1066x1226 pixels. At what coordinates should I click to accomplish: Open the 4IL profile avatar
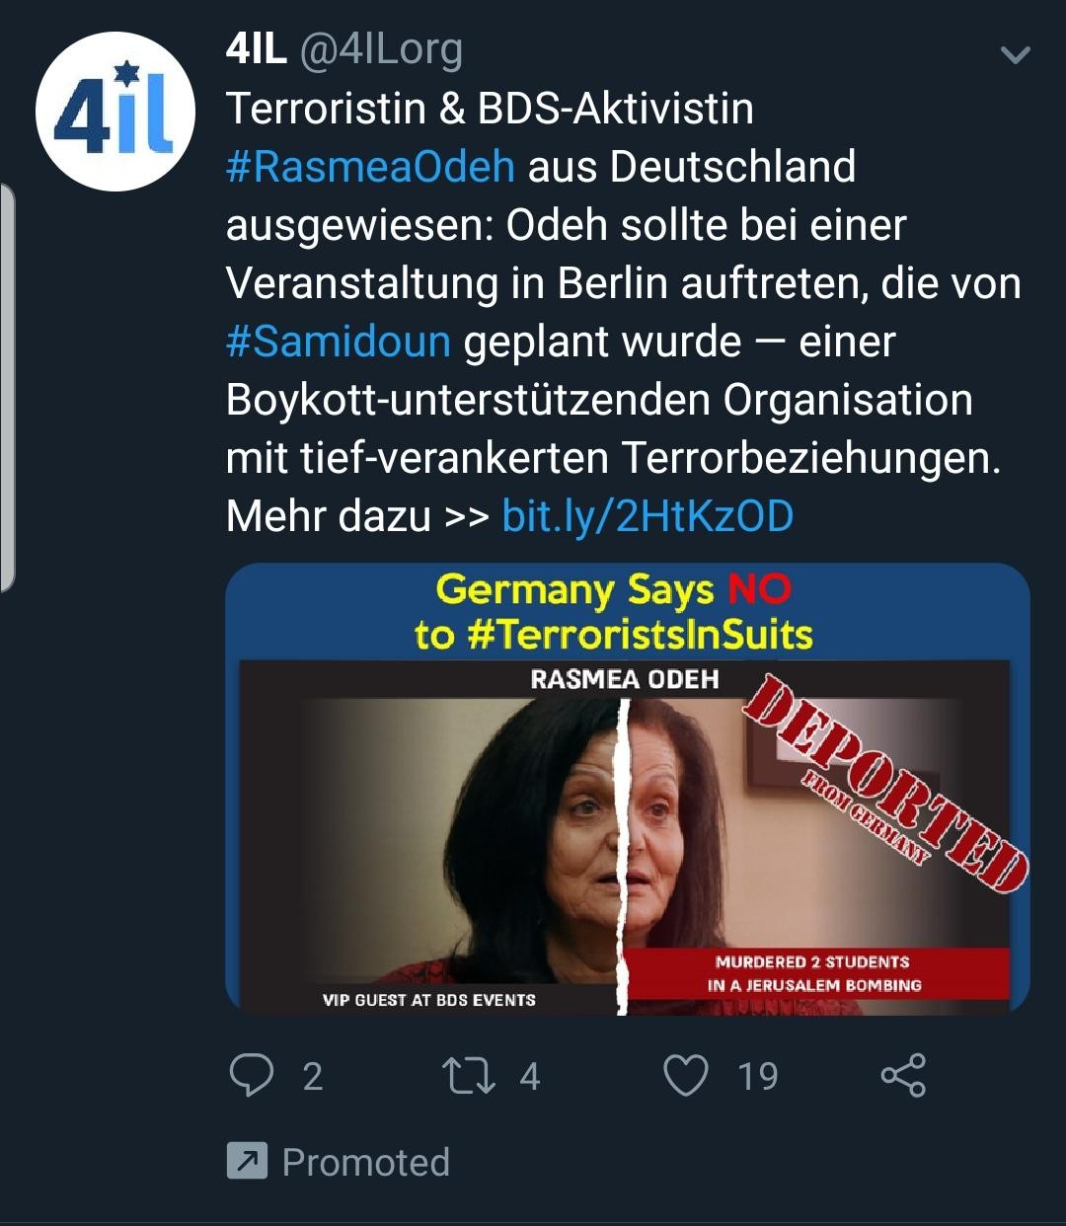point(115,112)
